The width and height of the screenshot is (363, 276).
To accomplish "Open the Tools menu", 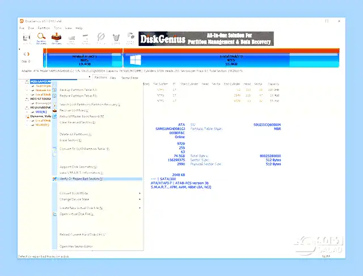I will tap(58, 28).
